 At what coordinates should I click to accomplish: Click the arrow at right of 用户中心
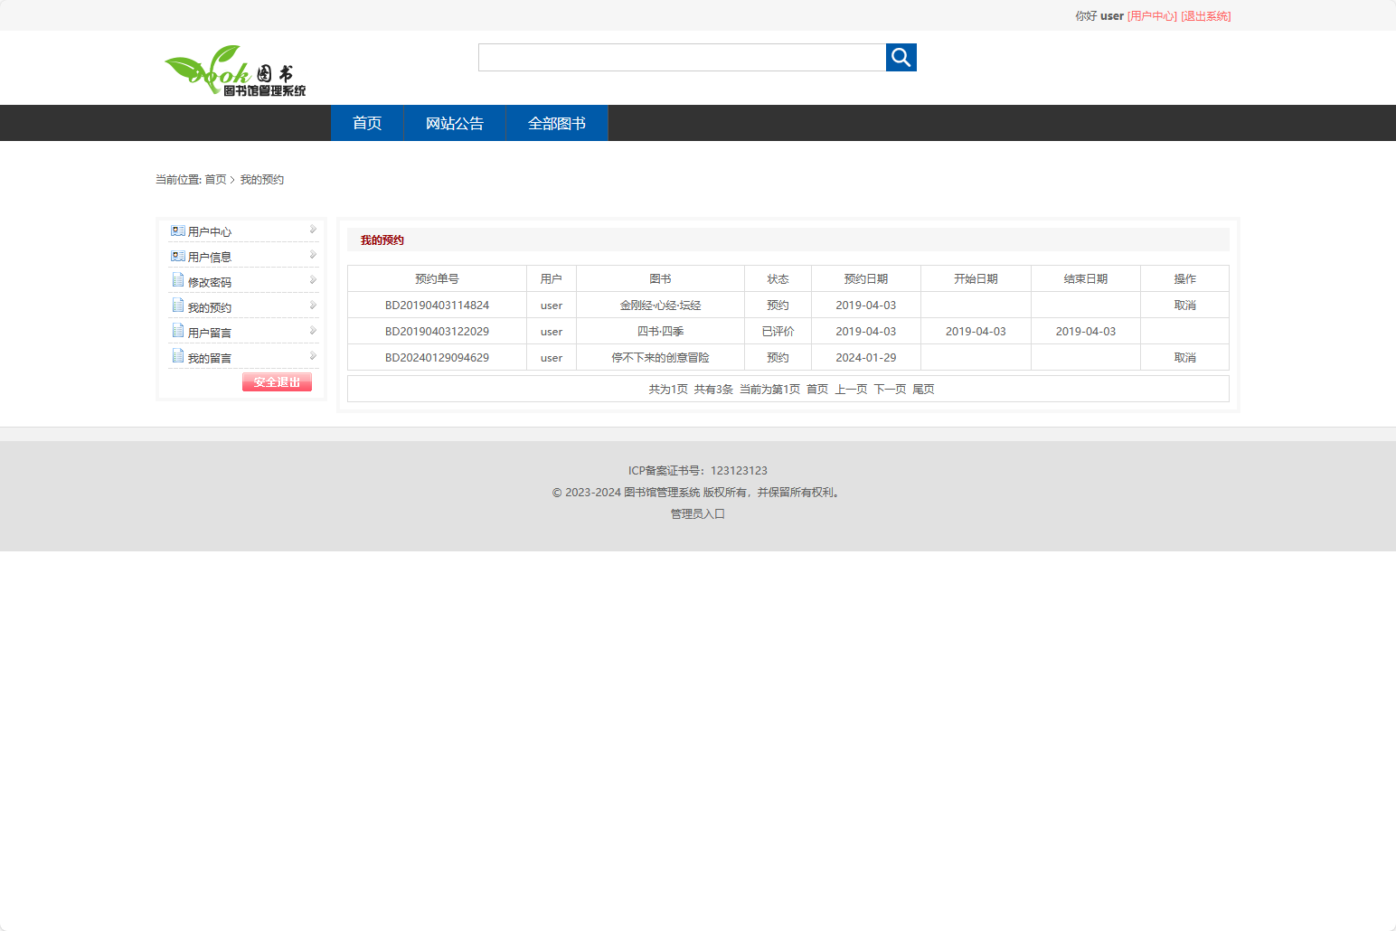(313, 230)
